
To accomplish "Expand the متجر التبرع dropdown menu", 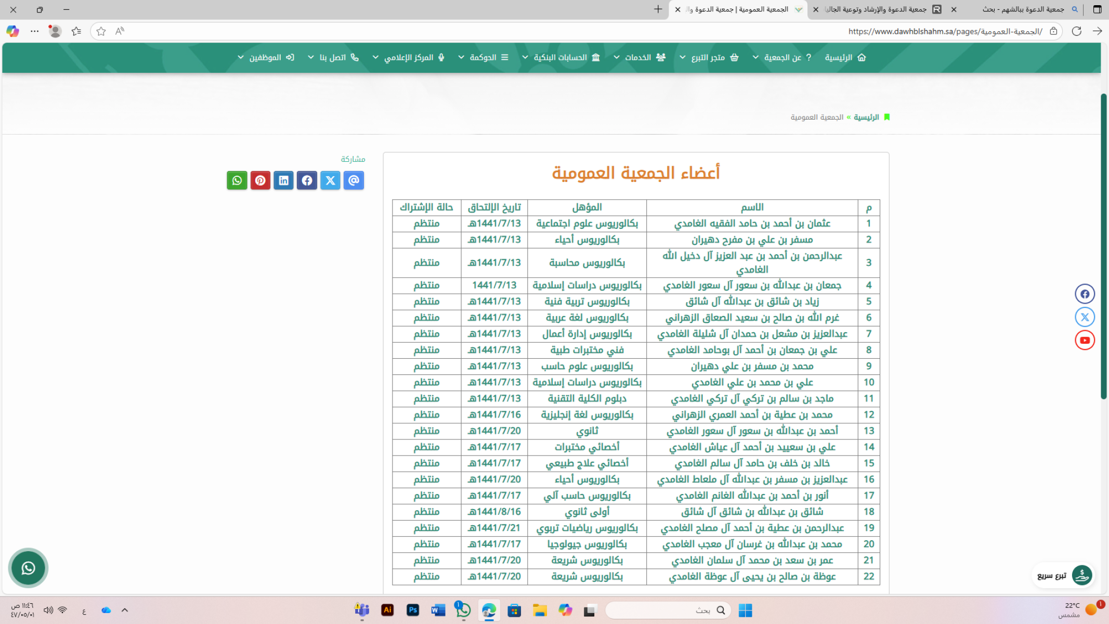I will point(709,57).
